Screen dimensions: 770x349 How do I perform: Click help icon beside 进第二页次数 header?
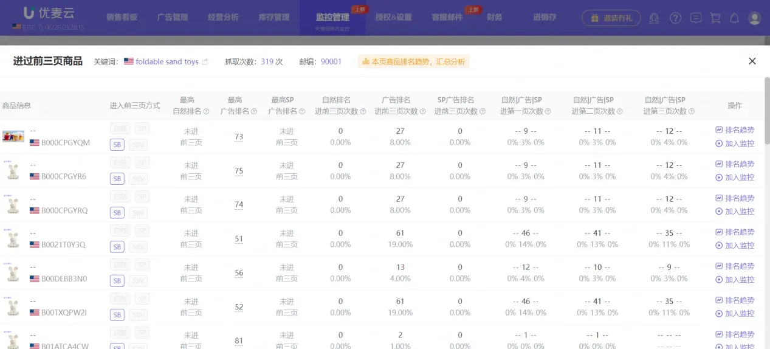619,111
